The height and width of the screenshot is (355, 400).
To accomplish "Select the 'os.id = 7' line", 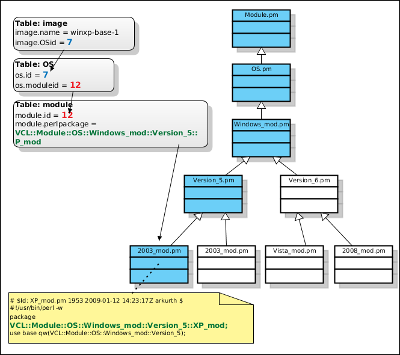I will [31, 75].
